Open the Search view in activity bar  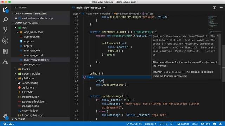point(5,20)
